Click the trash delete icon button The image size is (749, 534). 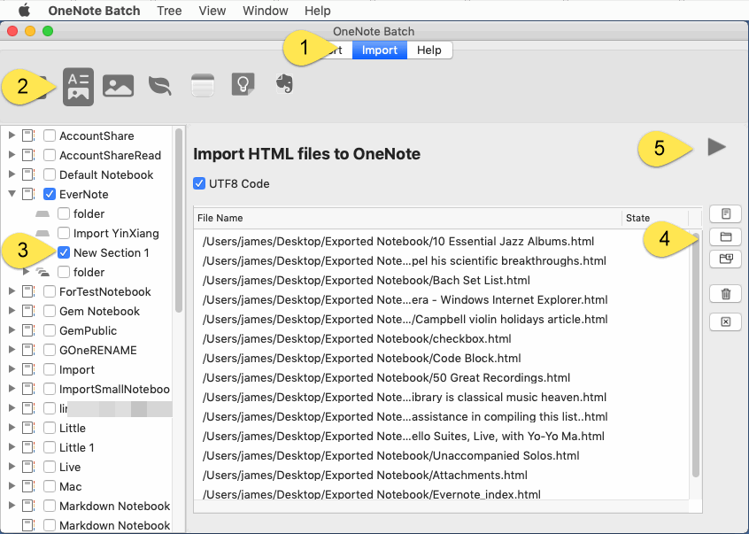[x=726, y=294]
